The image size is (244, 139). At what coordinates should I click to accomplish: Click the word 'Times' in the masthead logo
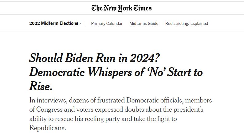[143, 8]
